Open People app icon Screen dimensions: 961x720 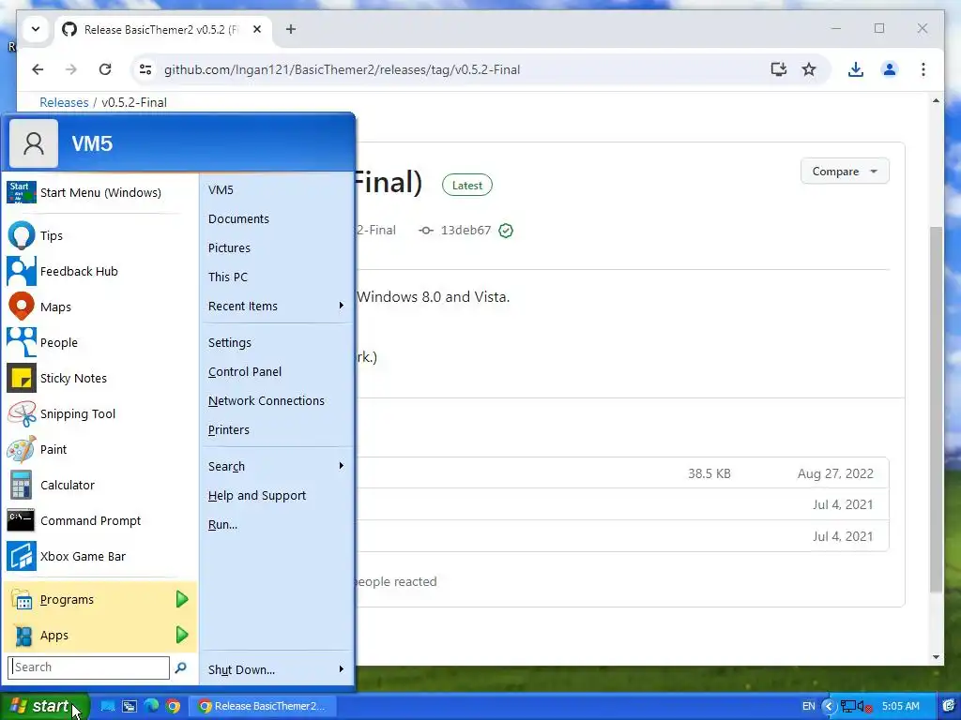[21, 342]
